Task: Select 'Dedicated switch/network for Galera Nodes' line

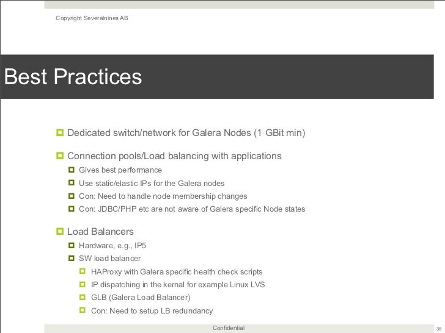Action: click(186, 133)
